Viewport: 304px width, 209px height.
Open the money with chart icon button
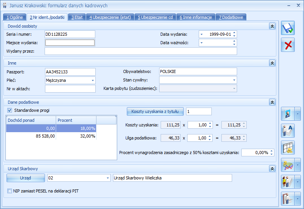pos(288,165)
